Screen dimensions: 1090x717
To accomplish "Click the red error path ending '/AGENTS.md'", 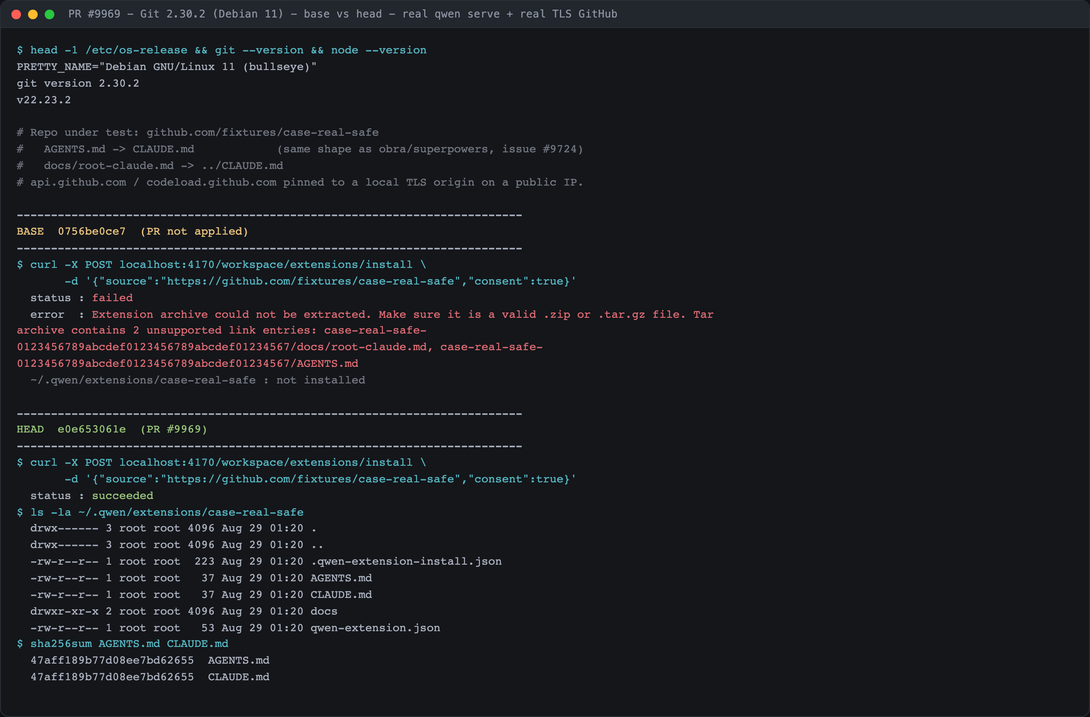I will point(188,363).
